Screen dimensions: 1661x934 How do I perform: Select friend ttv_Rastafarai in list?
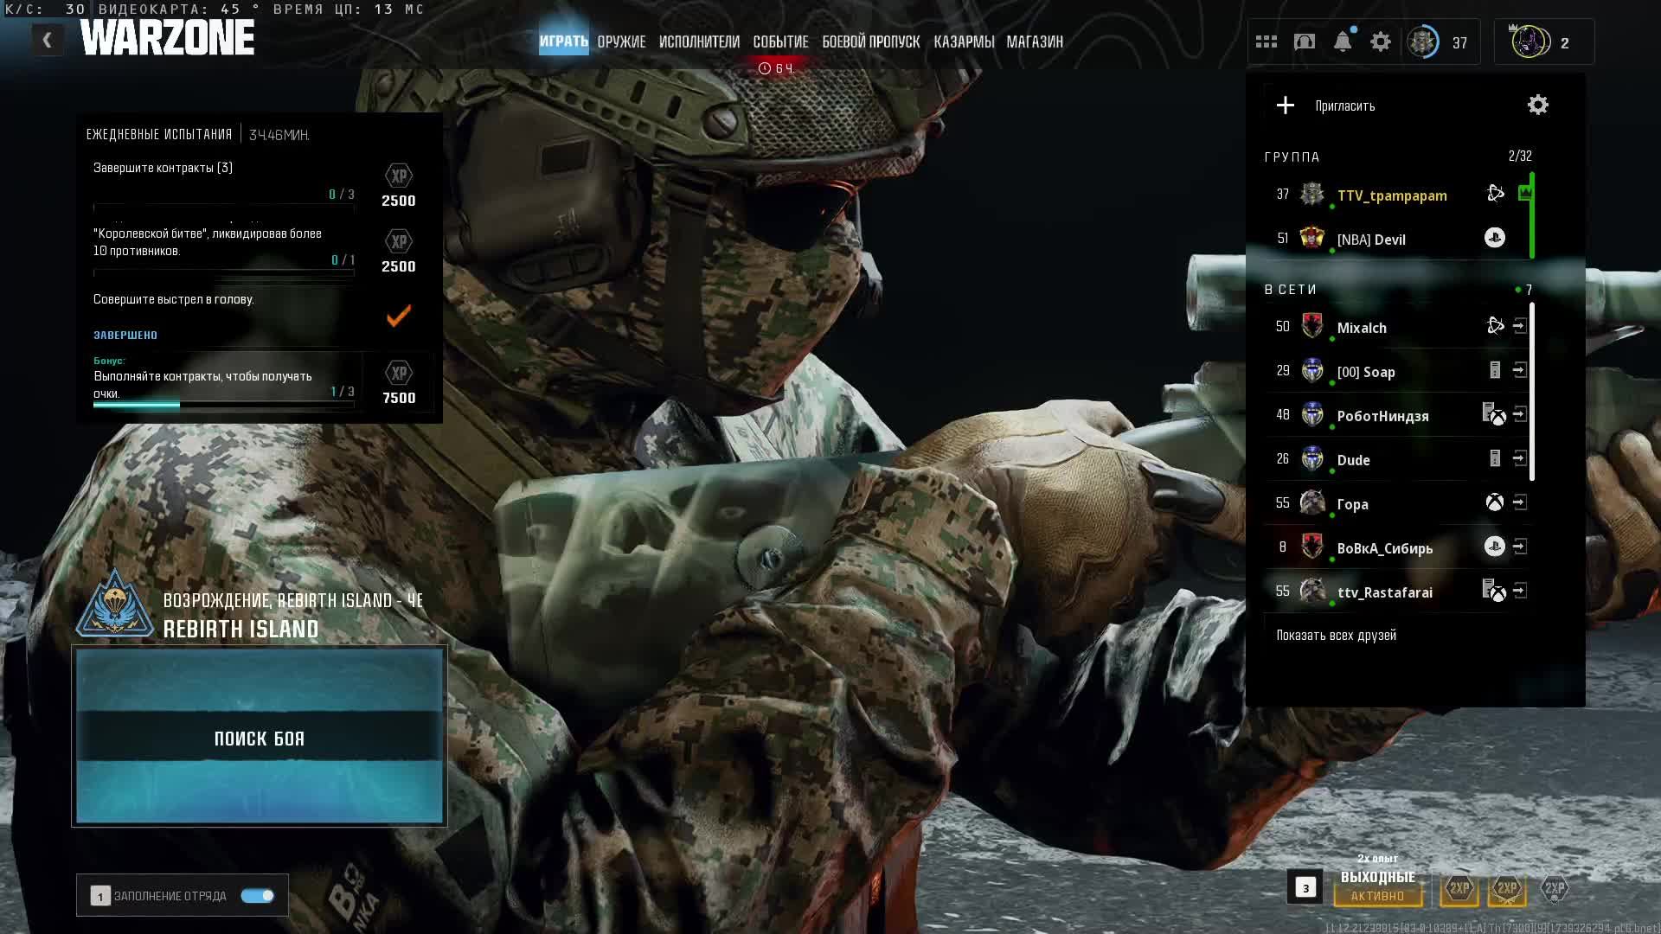(1384, 592)
